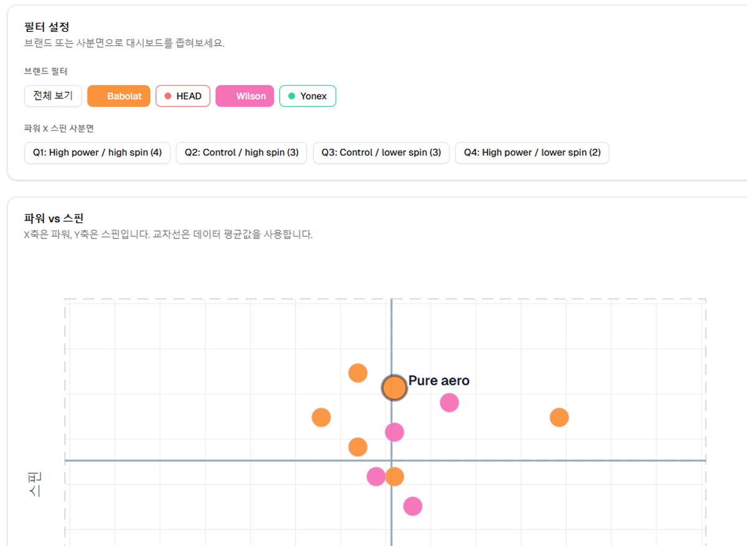Select the lowest pink Wilson data point
The height and width of the screenshot is (546, 747).
[412, 506]
